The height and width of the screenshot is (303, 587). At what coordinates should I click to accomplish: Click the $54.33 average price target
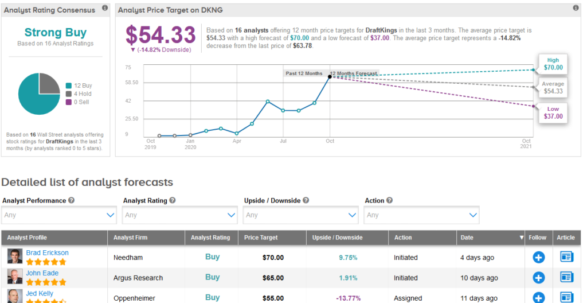pyautogui.click(x=161, y=35)
